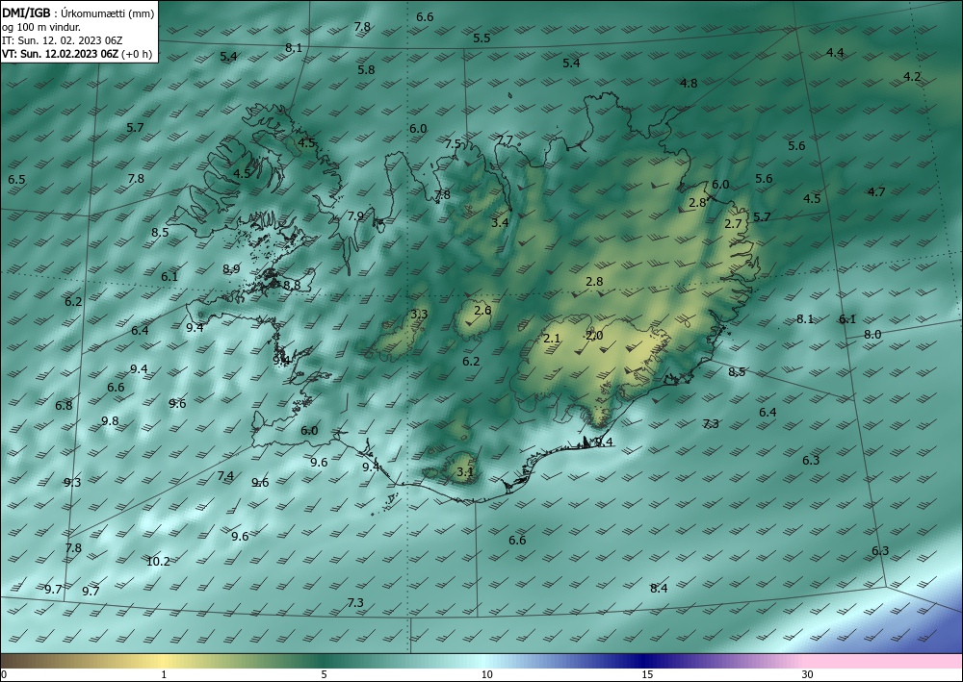
Task: Click the 5.8 value on the map
Action: (x=366, y=70)
